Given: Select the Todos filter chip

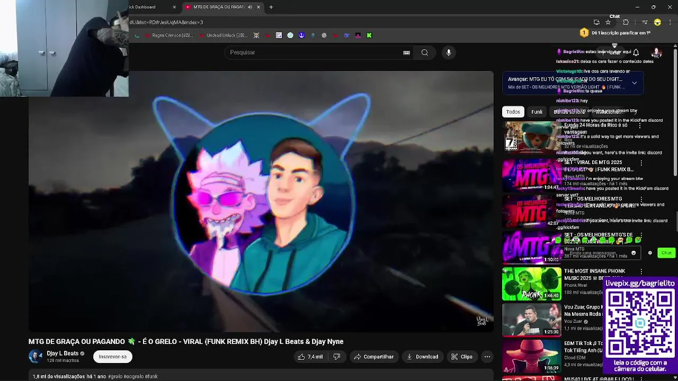Looking at the screenshot, I should pos(513,112).
